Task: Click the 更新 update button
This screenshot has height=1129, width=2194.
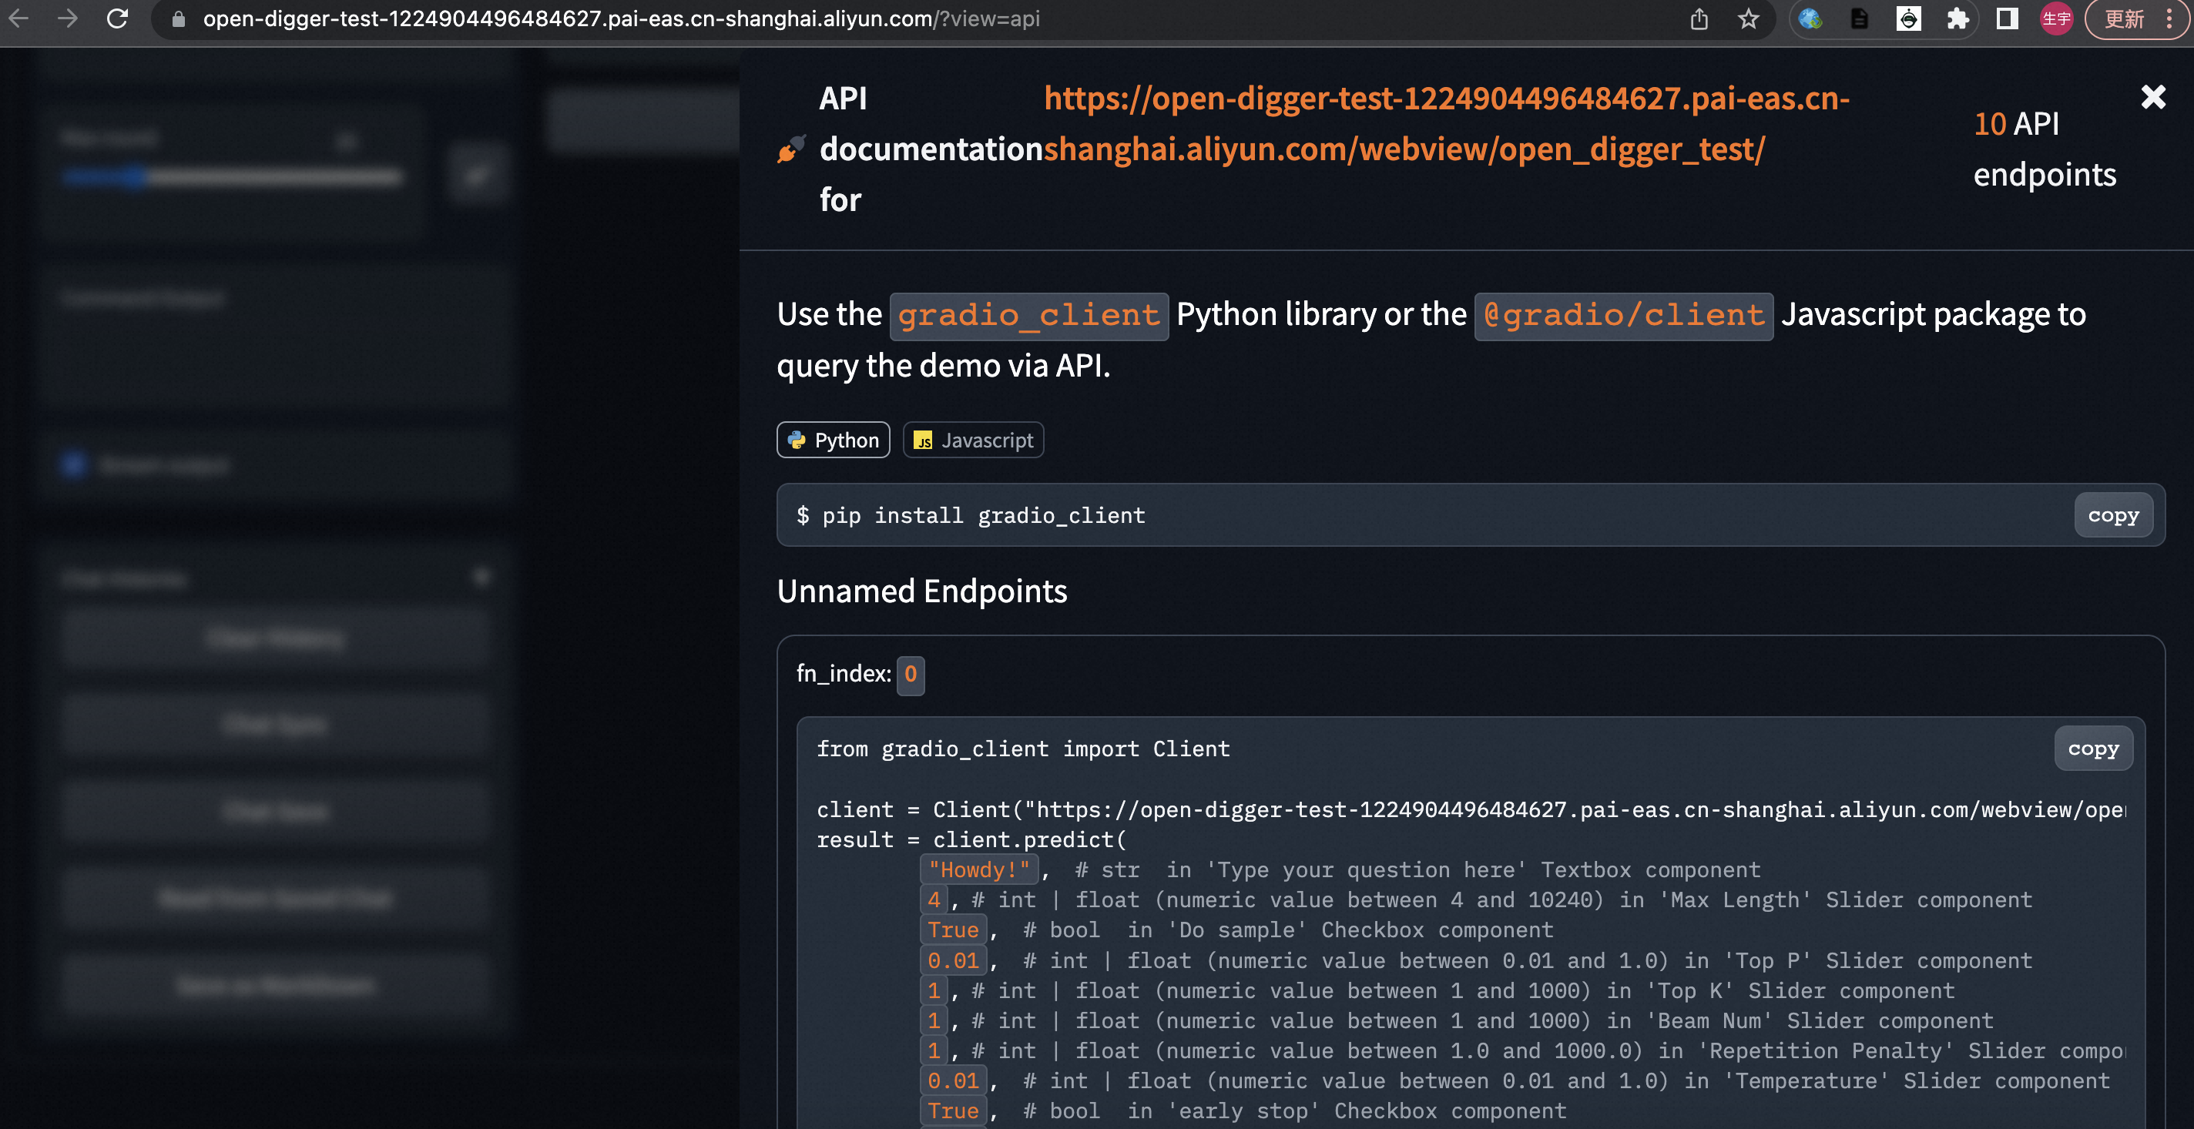Action: [2124, 18]
